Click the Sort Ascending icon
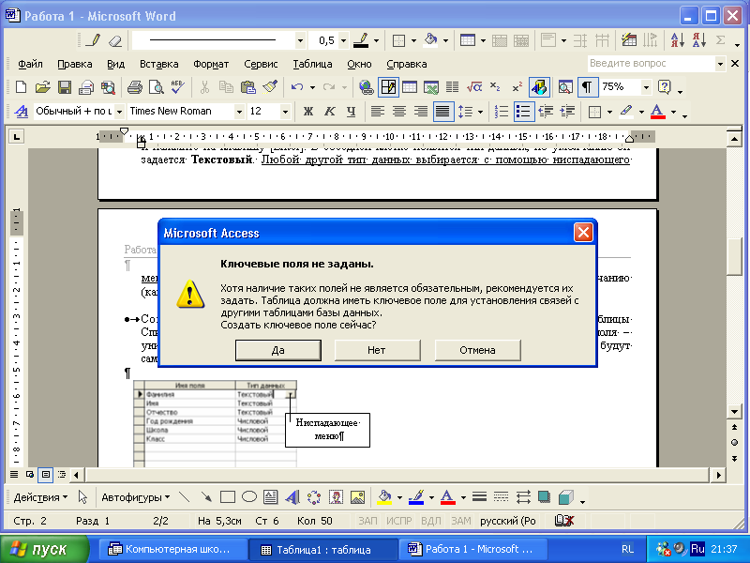The width and height of the screenshot is (750, 563). [677, 40]
